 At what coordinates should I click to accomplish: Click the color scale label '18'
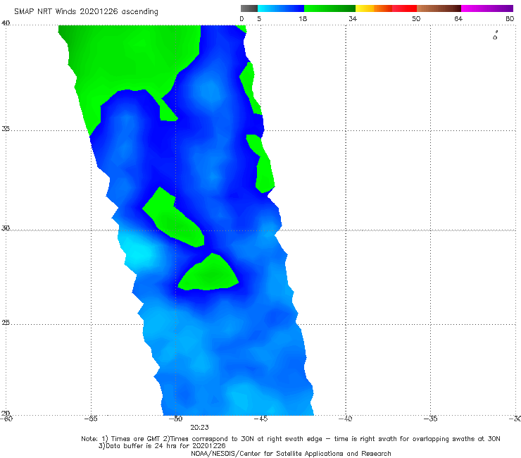click(303, 18)
